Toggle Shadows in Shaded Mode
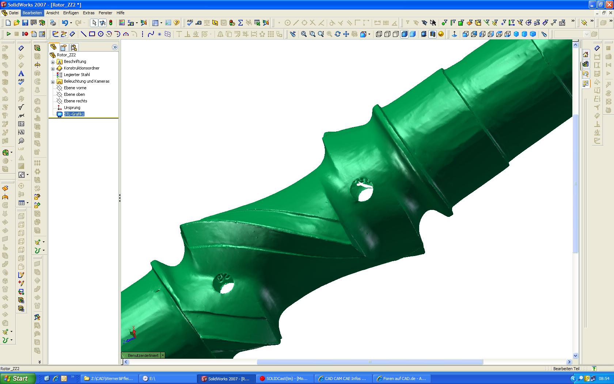The image size is (614, 384). click(x=424, y=34)
